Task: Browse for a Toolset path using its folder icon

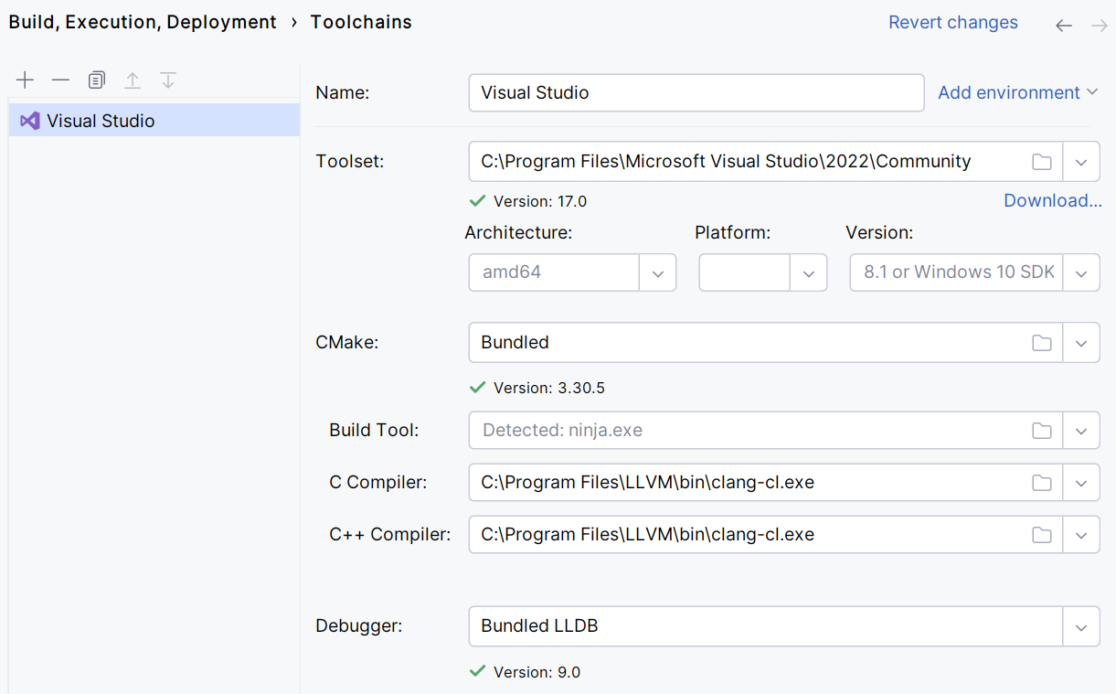Action: click(1042, 161)
